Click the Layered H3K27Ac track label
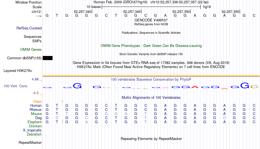260x149 pixels. pyautogui.click(x=18, y=71)
